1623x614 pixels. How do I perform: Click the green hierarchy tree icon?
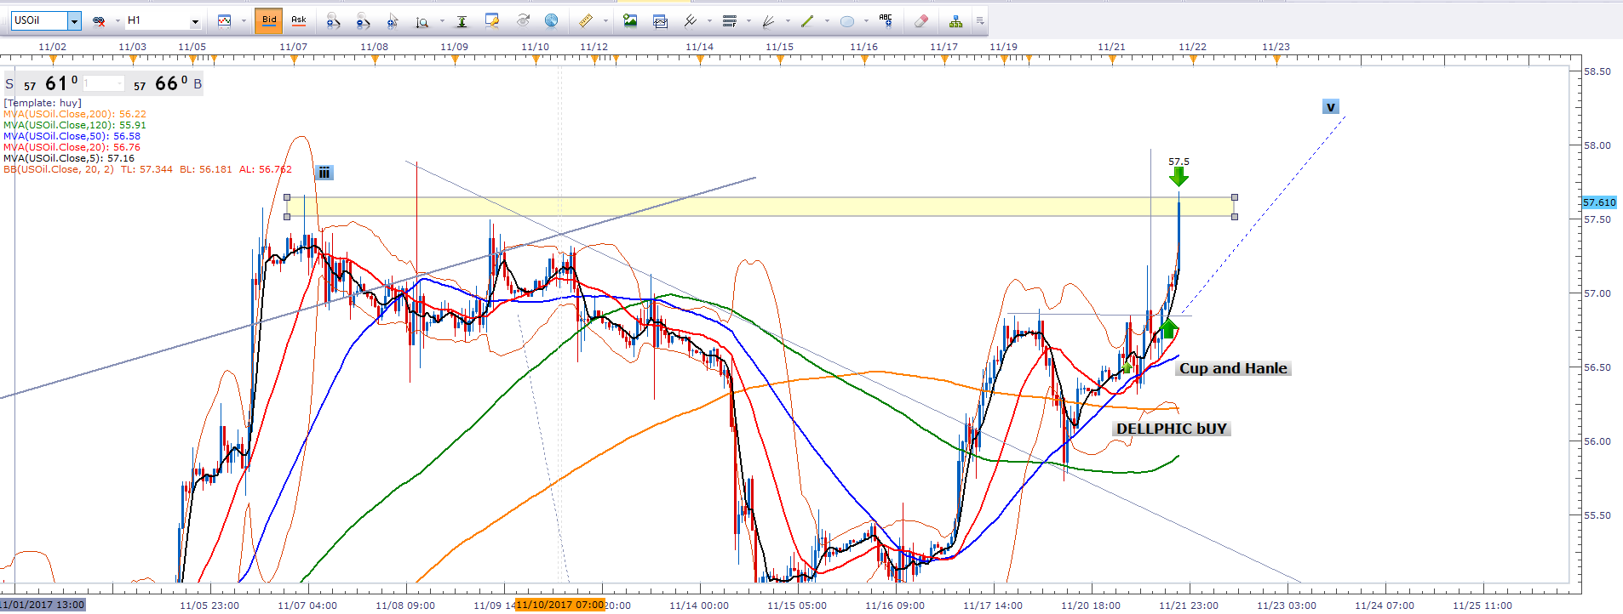(x=955, y=21)
